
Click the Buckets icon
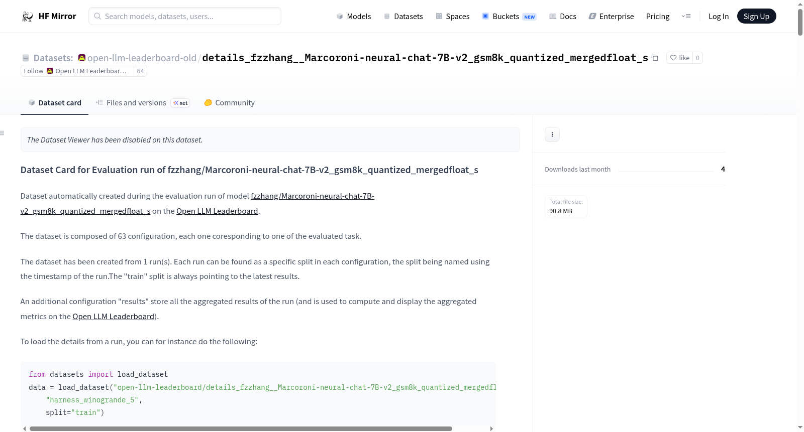485,16
